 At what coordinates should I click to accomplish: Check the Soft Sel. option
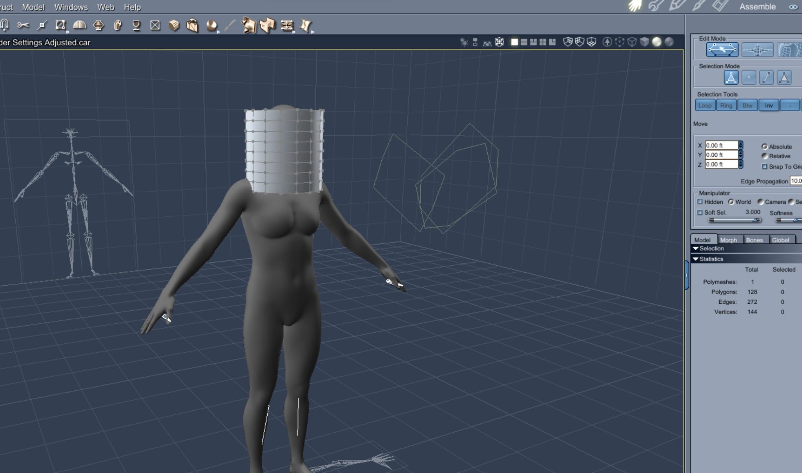700,212
